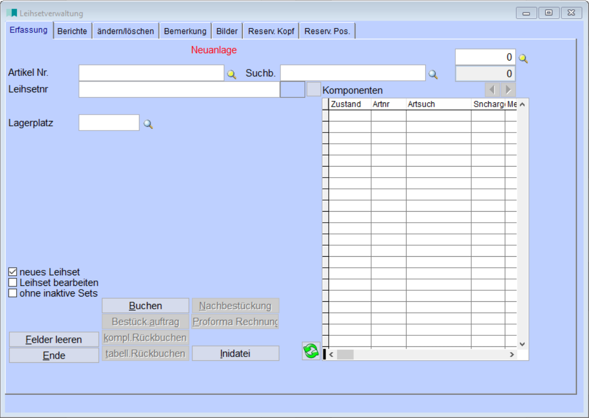This screenshot has width=589, height=418.
Task: Click the left arrow above Komponenten table
Action: 493,90
